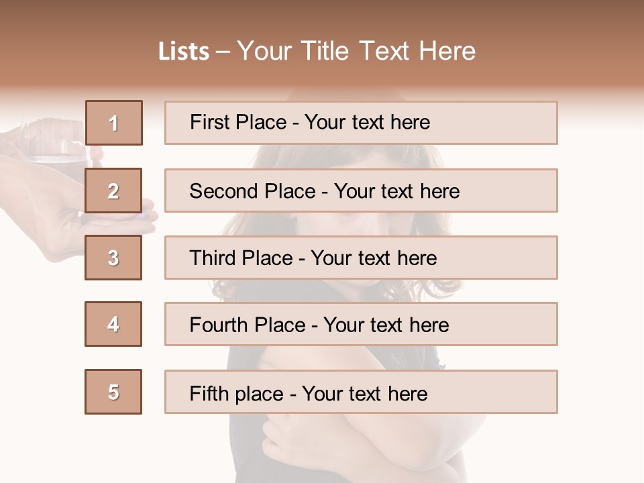Image resolution: width=644 pixels, height=483 pixels.
Task: Click the Third Place text bar
Action: coord(361,258)
